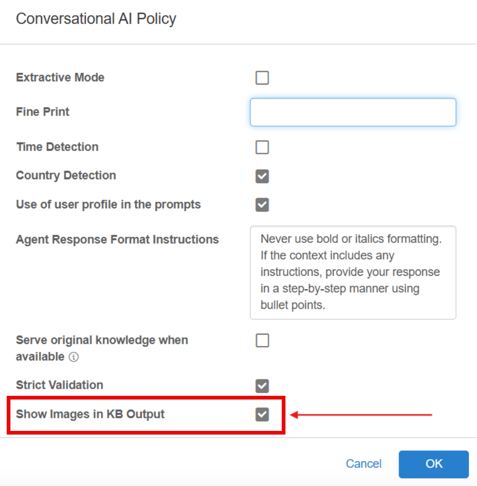This screenshot has height=486, width=477.
Task: Click the Conversational AI Policy dialog title
Action: 96,19
